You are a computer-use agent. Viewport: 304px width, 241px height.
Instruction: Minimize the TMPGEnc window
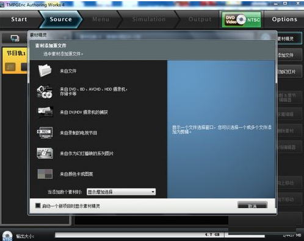[x=276, y=4]
